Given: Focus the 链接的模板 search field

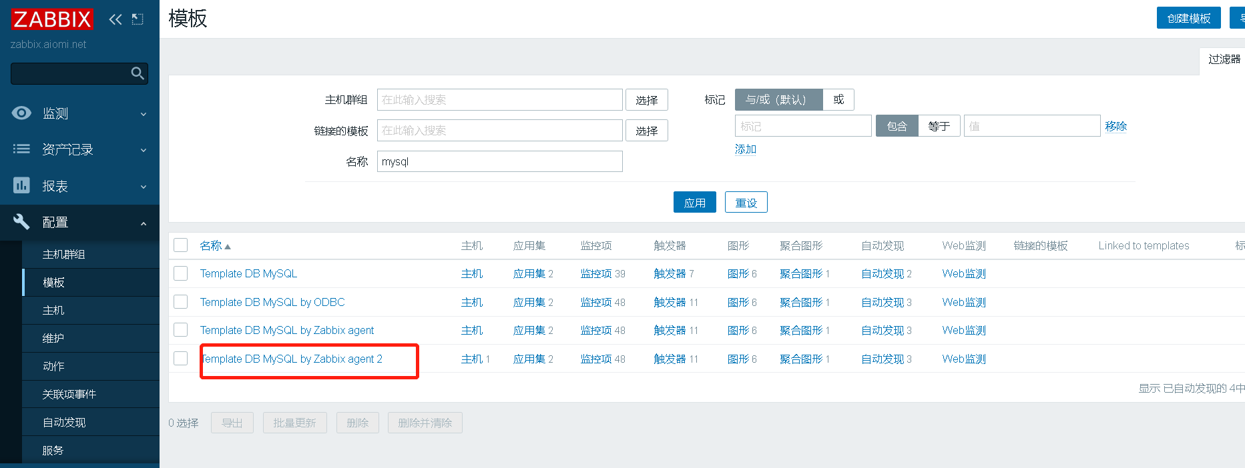Looking at the screenshot, I should click(499, 130).
